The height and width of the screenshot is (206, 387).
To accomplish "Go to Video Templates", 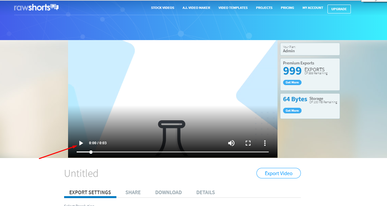I will click(233, 8).
